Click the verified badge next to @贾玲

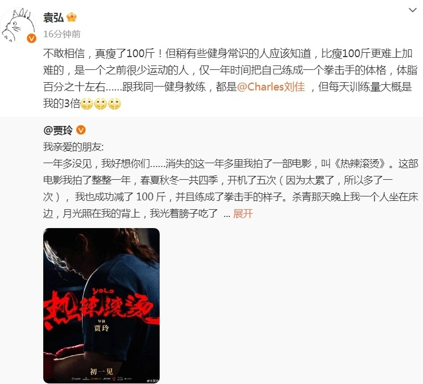pos(81,130)
